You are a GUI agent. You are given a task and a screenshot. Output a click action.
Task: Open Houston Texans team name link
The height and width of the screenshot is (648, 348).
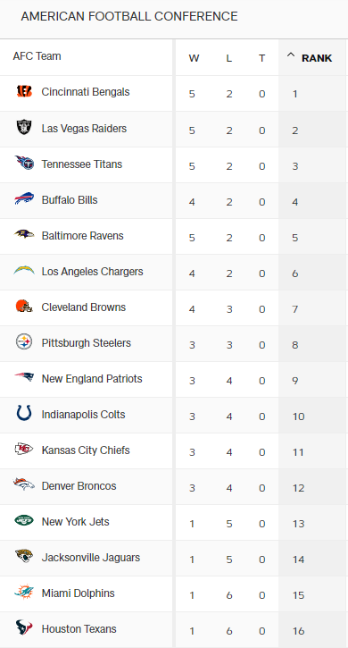click(79, 629)
